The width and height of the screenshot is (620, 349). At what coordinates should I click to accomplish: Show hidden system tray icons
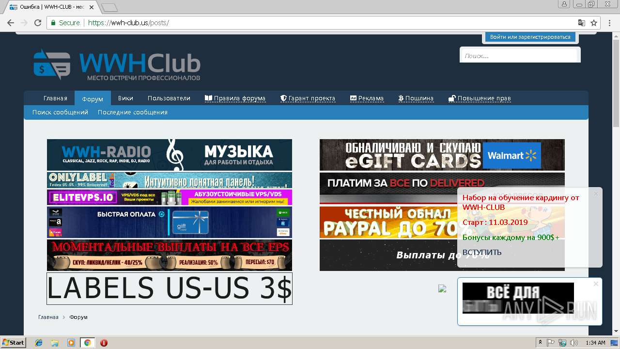click(x=540, y=342)
